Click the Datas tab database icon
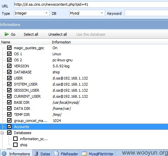Image resolution: width=168 pixels, height=156 pixels. (36, 154)
